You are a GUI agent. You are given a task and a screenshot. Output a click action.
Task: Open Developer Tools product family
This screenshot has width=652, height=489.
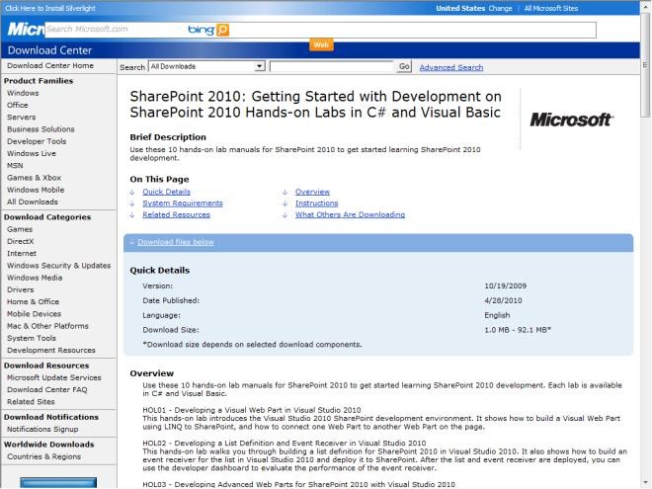pyautogui.click(x=37, y=141)
